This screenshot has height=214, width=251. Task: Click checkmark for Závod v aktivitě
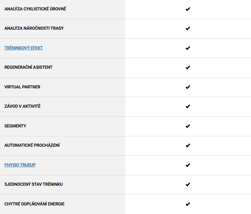[x=188, y=107]
